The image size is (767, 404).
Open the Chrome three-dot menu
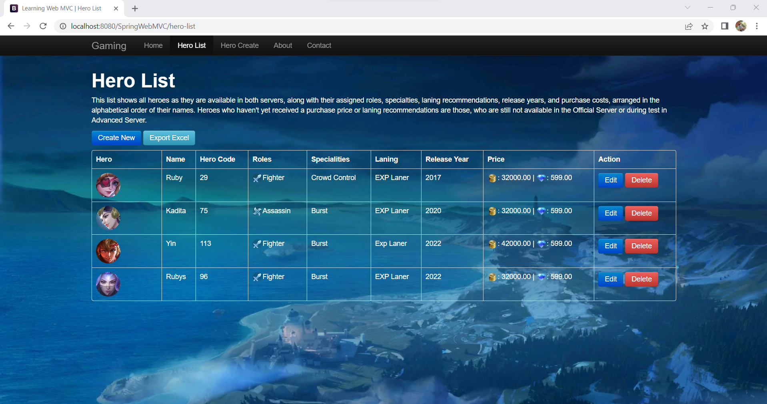point(757,26)
